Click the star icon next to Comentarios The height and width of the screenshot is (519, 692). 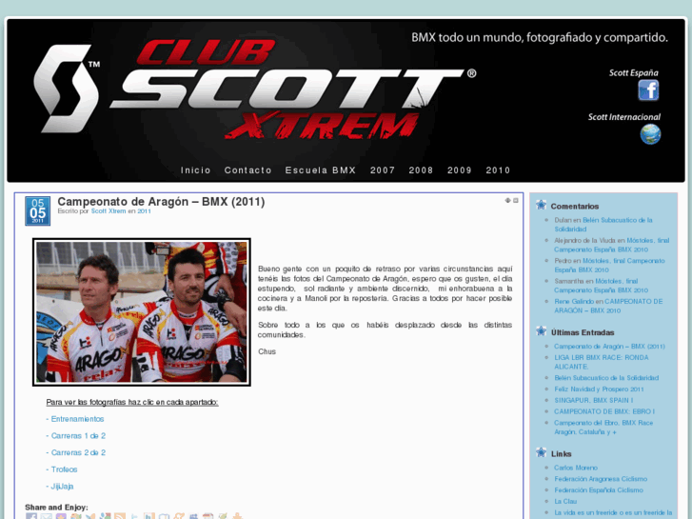(x=541, y=205)
